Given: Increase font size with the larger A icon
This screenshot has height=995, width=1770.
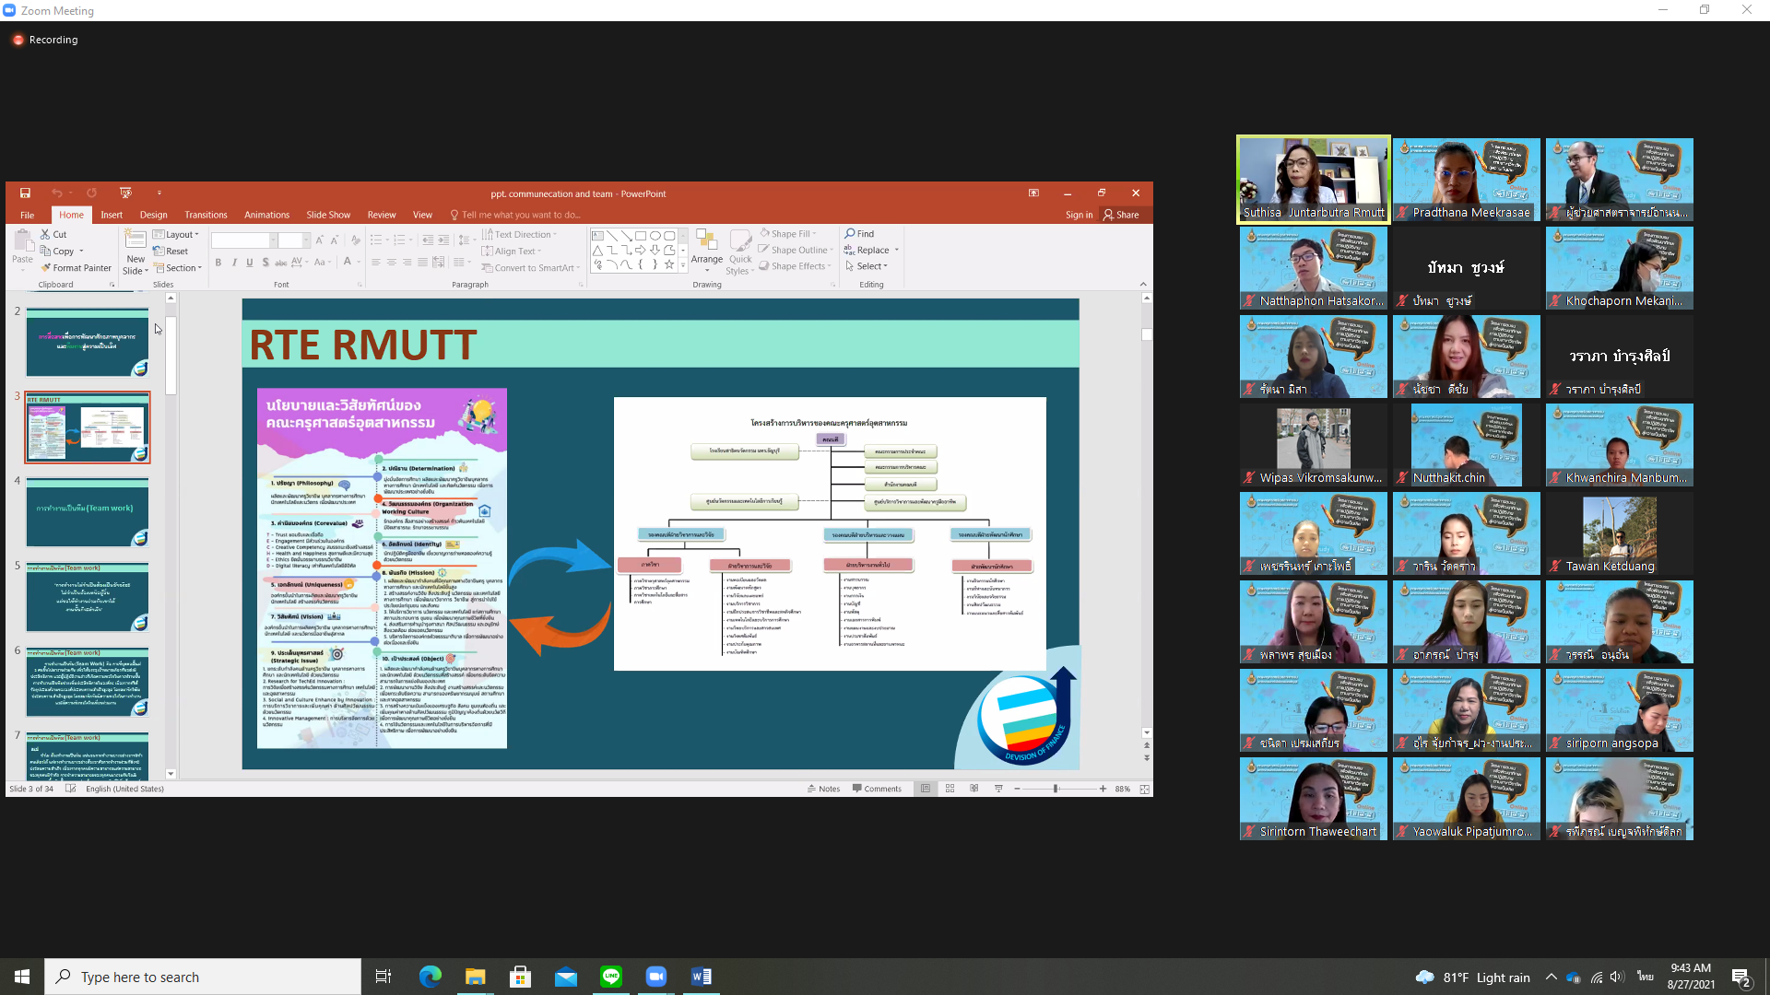Looking at the screenshot, I should (x=319, y=240).
